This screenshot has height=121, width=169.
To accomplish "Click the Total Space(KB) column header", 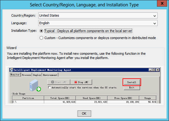I will 60,98.
